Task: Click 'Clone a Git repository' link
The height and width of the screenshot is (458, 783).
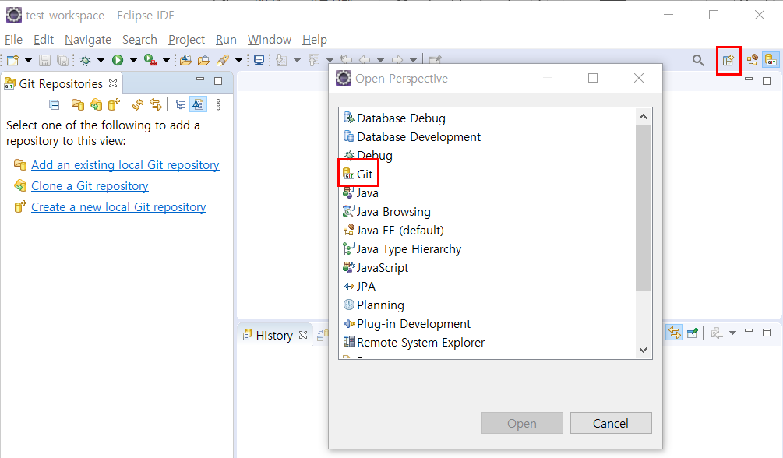Action: (90, 186)
